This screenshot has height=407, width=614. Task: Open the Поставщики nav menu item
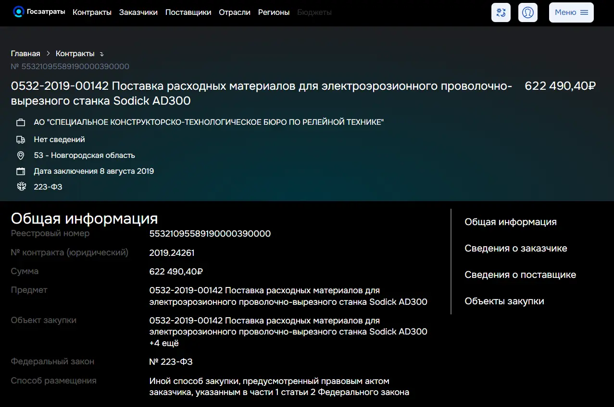pos(188,12)
